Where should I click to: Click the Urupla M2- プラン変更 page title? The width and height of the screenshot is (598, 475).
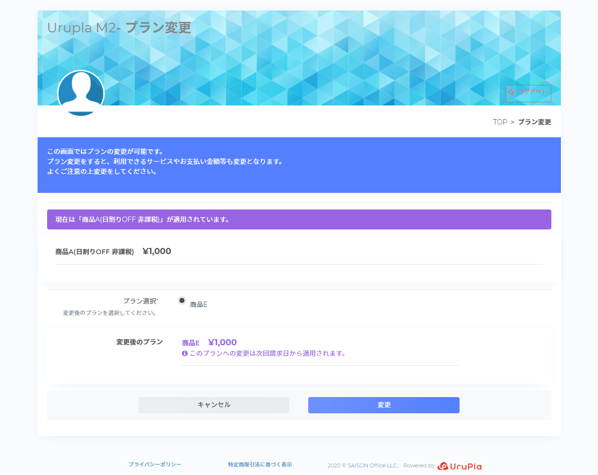pos(119,28)
